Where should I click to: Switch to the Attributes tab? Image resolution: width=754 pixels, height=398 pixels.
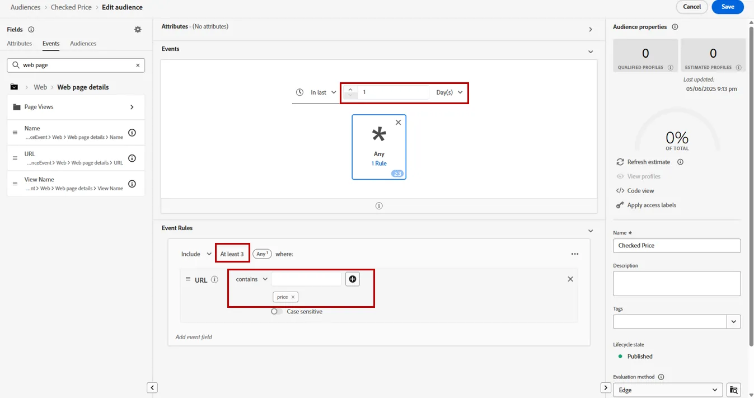pos(20,44)
